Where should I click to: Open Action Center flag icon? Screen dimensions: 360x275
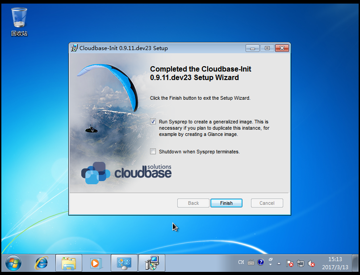click(x=289, y=263)
